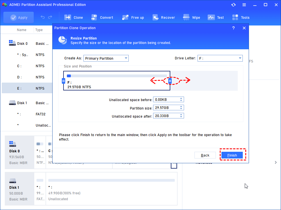Select Disk 1 FAT partition block

point(40,189)
